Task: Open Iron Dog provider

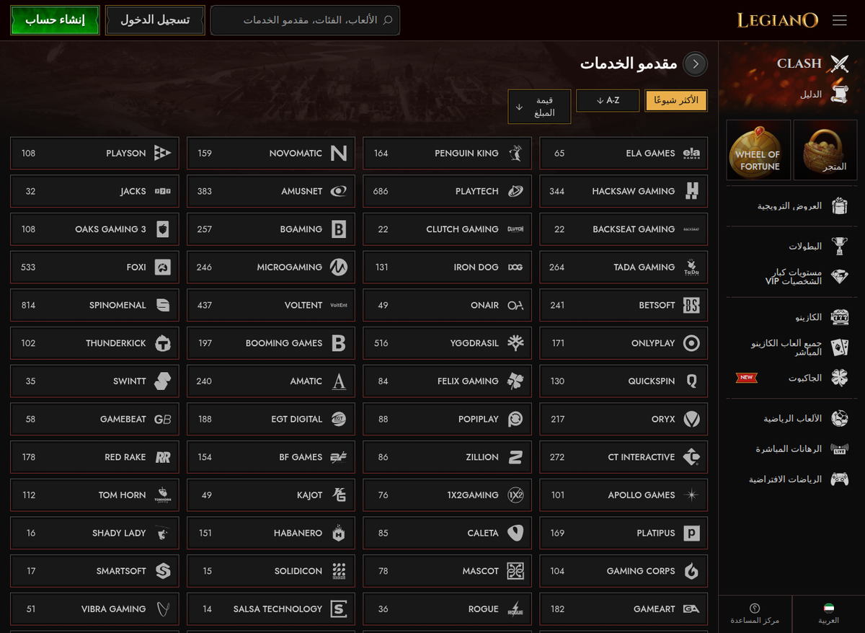Action: tap(447, 267)
